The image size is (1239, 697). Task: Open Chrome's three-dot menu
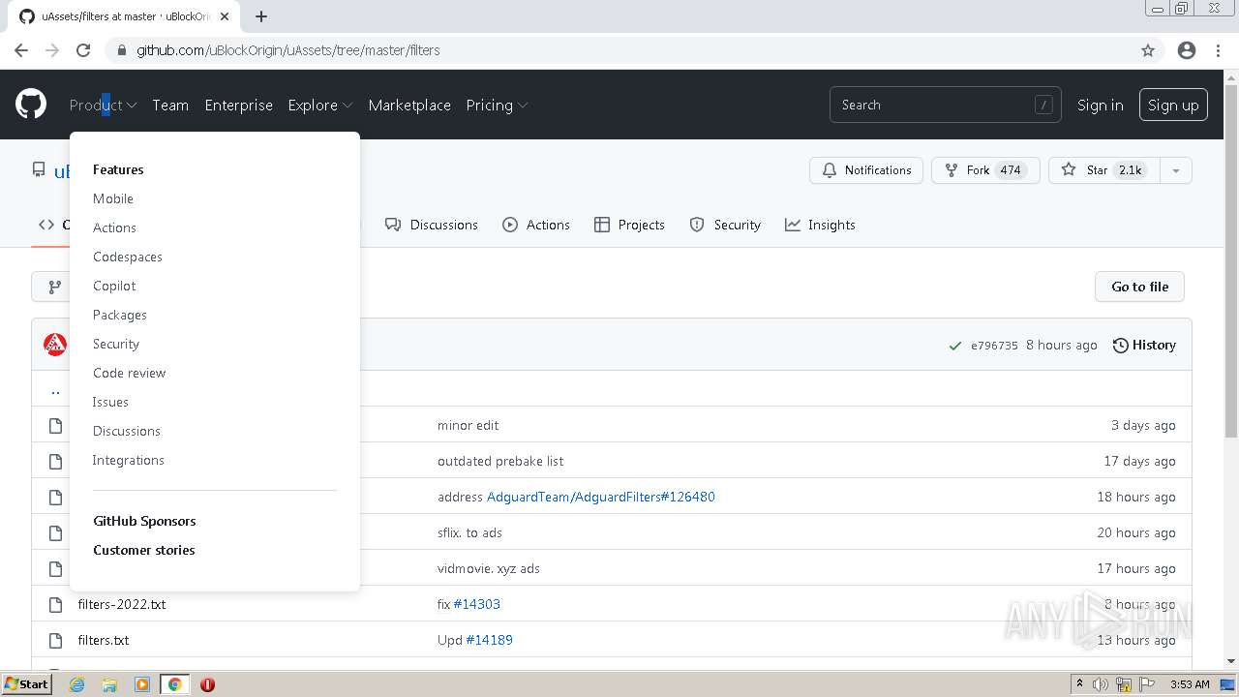click(x=1218, y=50)
